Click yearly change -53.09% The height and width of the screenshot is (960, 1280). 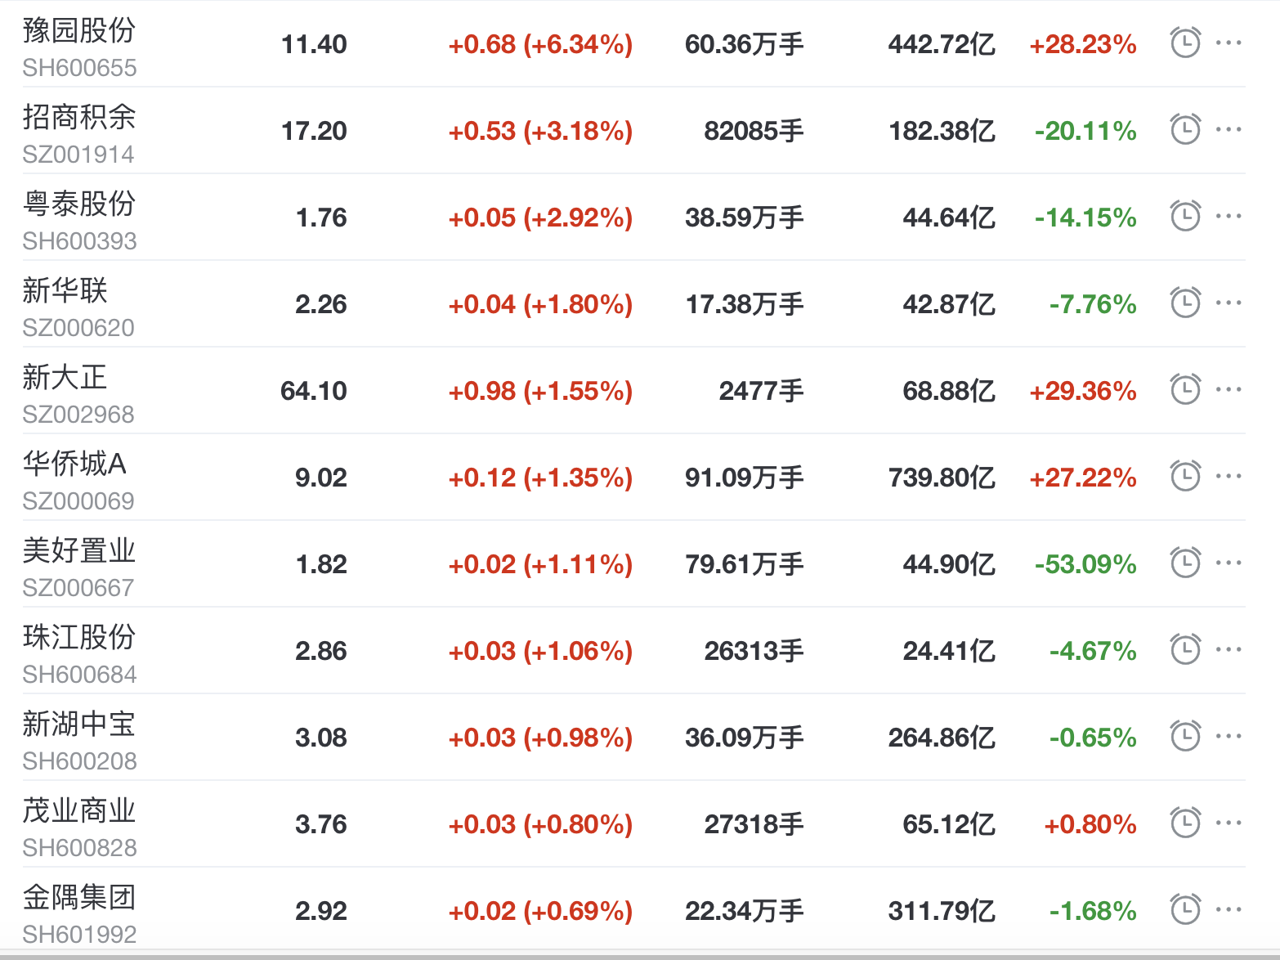tap(1085, 564)
